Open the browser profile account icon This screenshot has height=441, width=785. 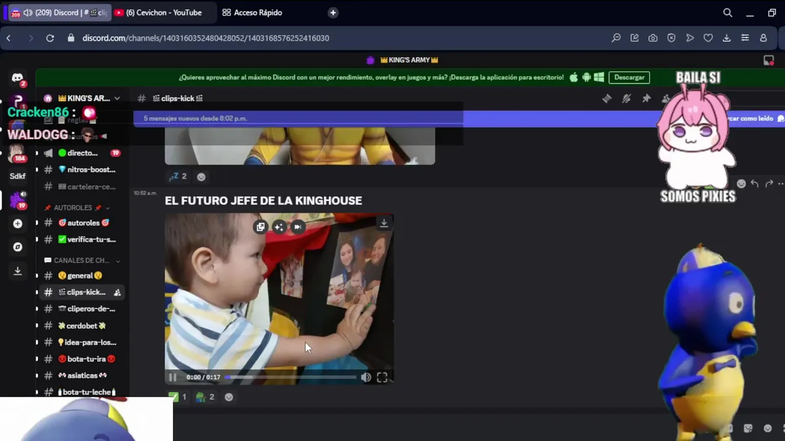point(764,38)
